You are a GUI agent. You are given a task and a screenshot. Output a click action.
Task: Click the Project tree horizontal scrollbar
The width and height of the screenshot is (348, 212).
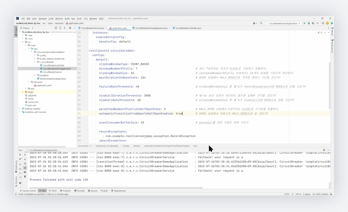[42, 146]
